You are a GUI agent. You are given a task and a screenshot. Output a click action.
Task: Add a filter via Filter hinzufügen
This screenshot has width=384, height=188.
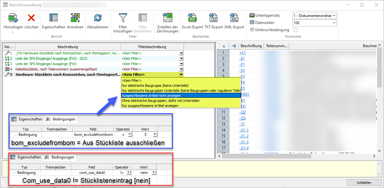pos(123,19)
